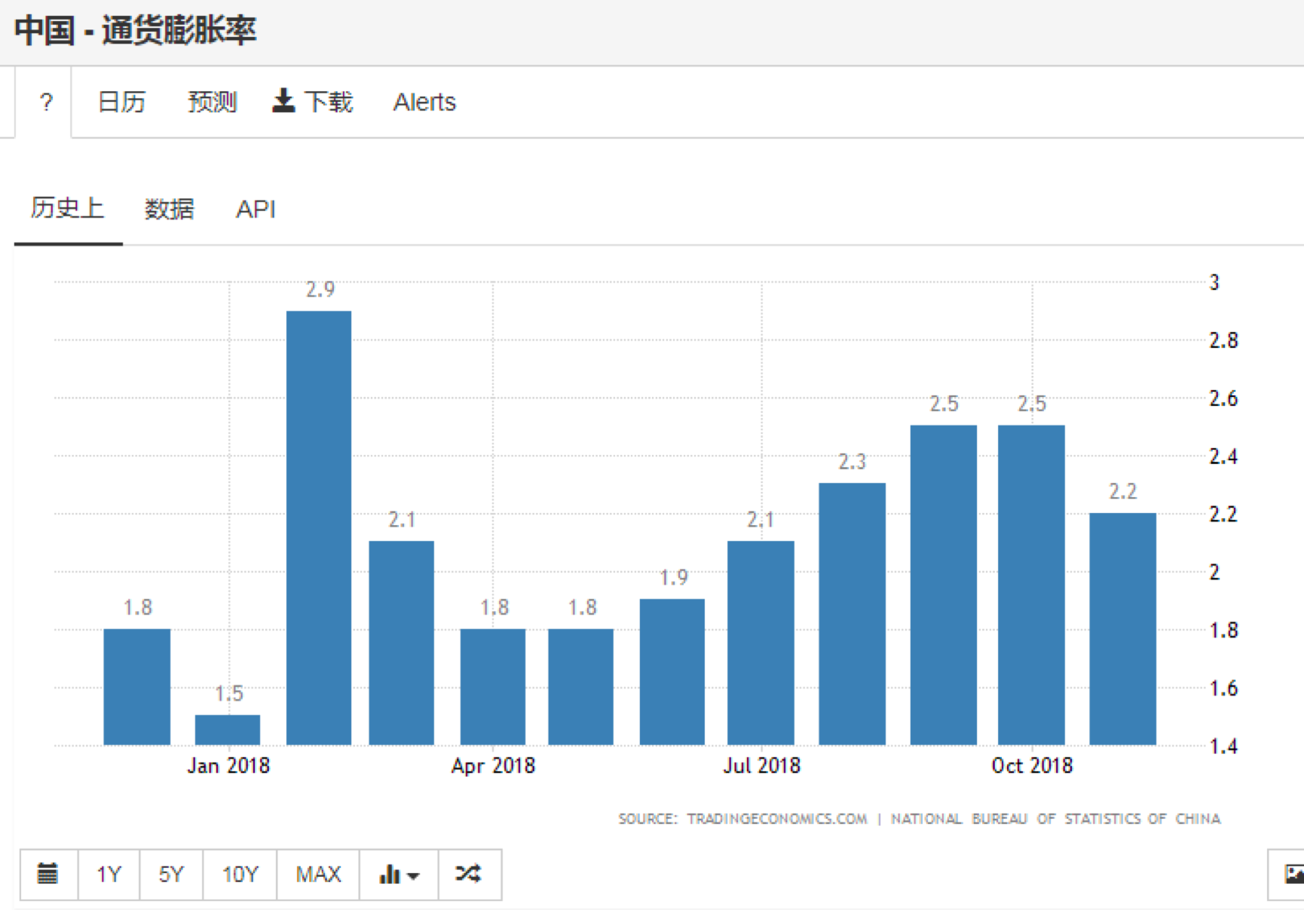Click the Apr 2018 axis label

[x=493, y=765]
